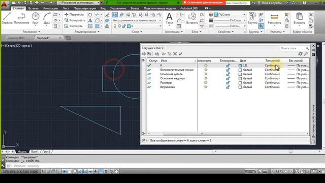Click the Перенести (Move) tool
325x183 pixels.
point(74,15)
